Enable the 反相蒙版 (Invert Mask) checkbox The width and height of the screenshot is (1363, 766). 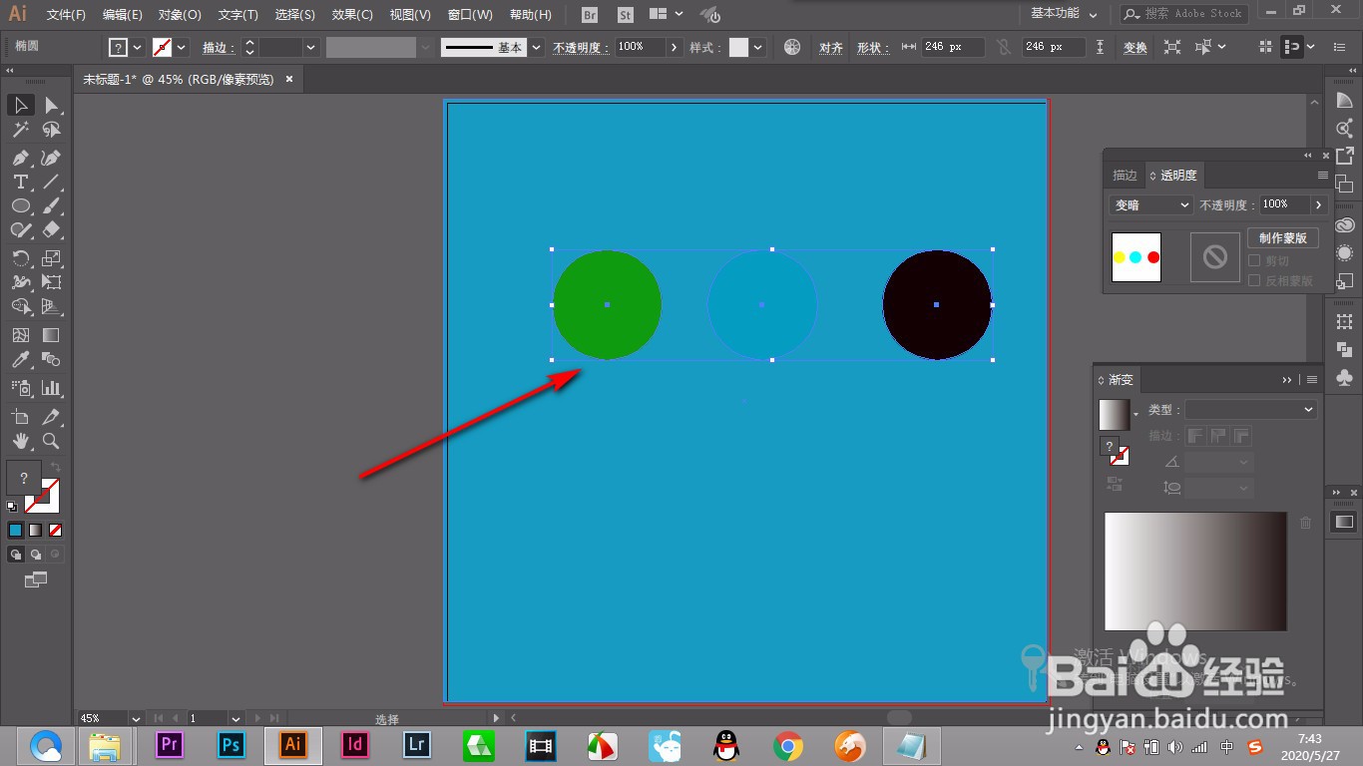coord(1255,280)
